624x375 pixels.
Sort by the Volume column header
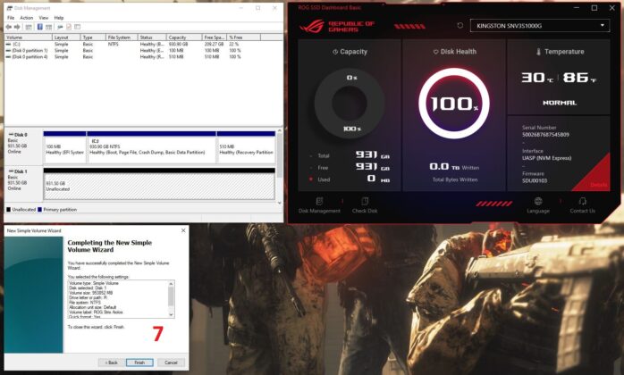pos(29,37)
